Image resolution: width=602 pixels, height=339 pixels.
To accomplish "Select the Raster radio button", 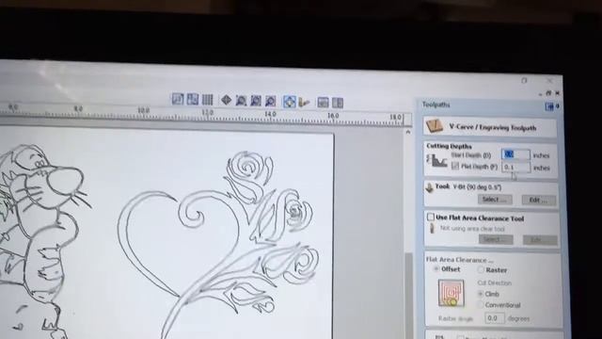I will 481,270.
